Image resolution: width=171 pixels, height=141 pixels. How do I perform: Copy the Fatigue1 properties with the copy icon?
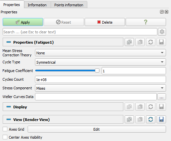[129, 42]
